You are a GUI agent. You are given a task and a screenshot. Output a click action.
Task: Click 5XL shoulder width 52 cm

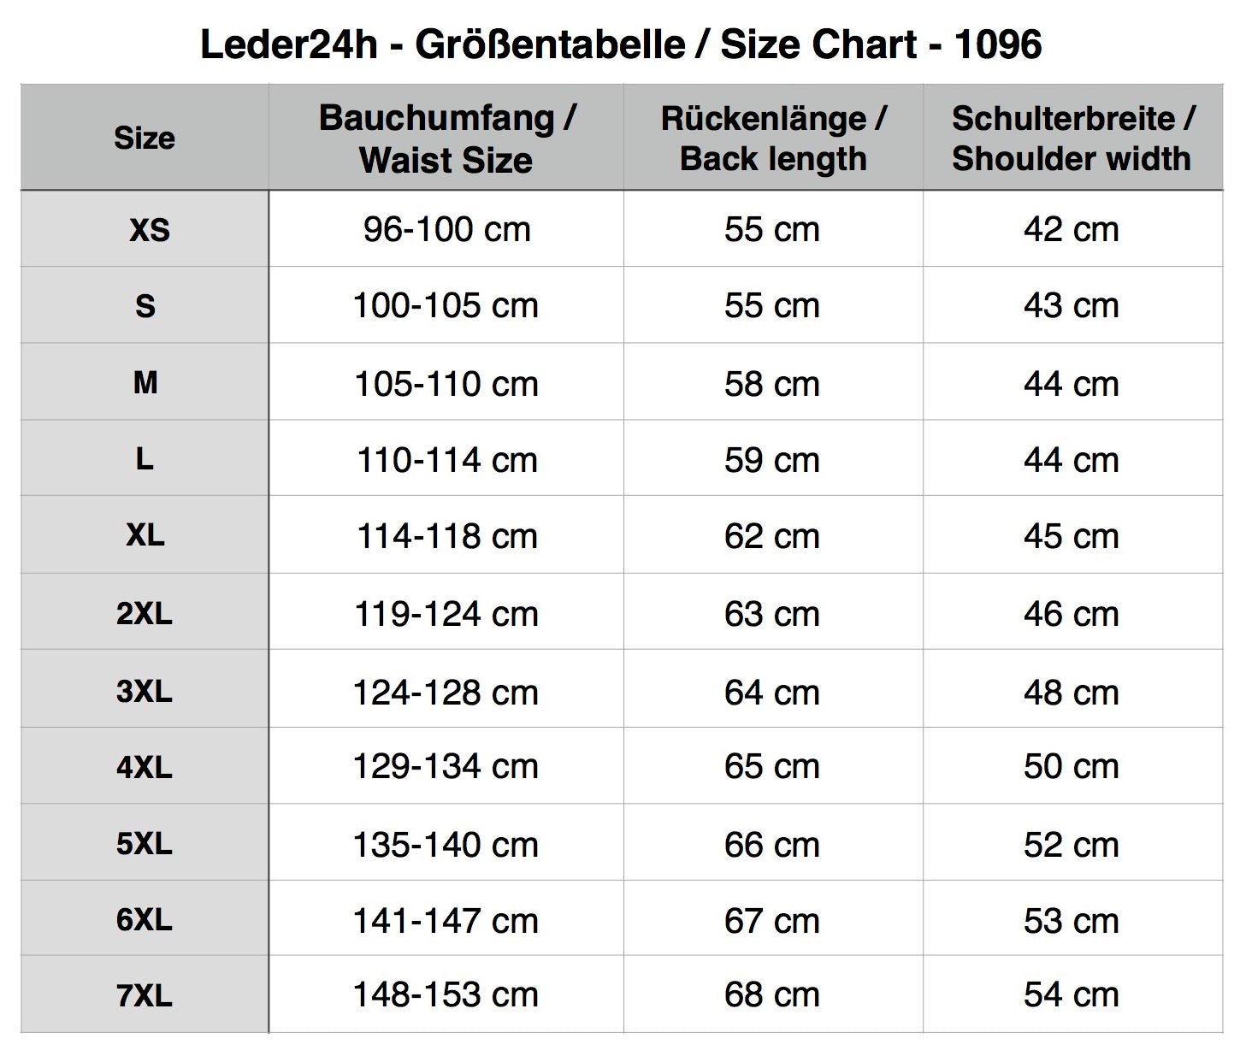[x=1071, y=845]
